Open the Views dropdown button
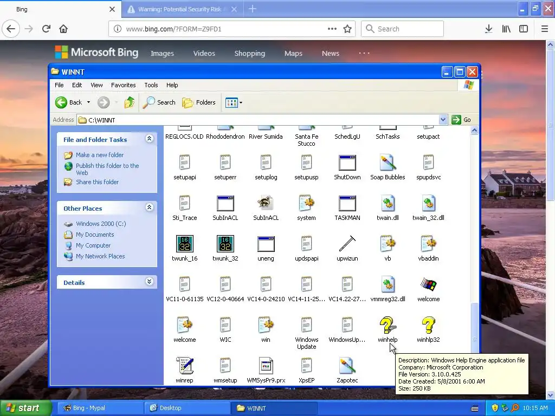Image resolution: width=555 pixels, height=416 pixels. point(234,102)
